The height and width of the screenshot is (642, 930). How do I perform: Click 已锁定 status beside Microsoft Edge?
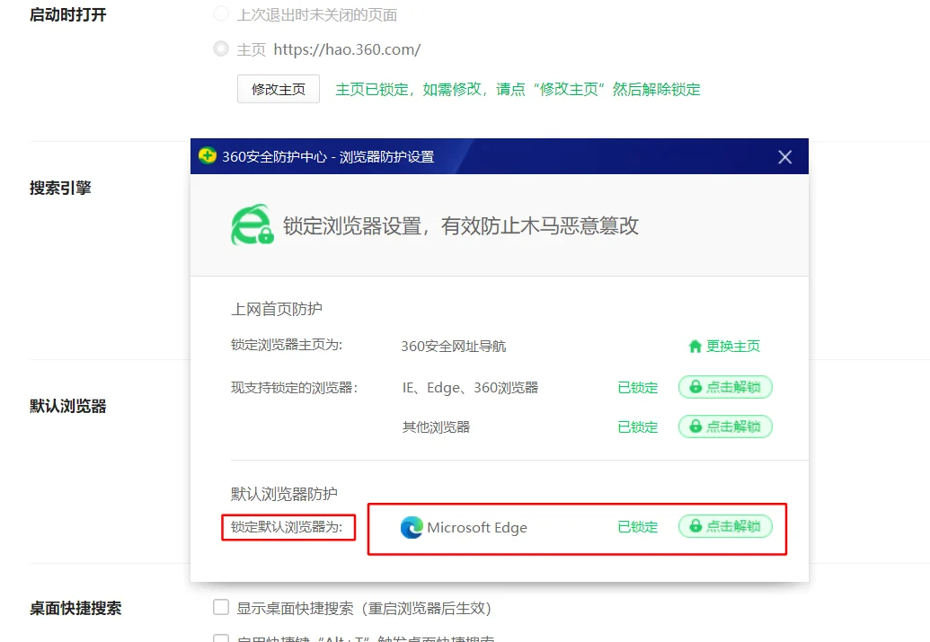[638, 526]
